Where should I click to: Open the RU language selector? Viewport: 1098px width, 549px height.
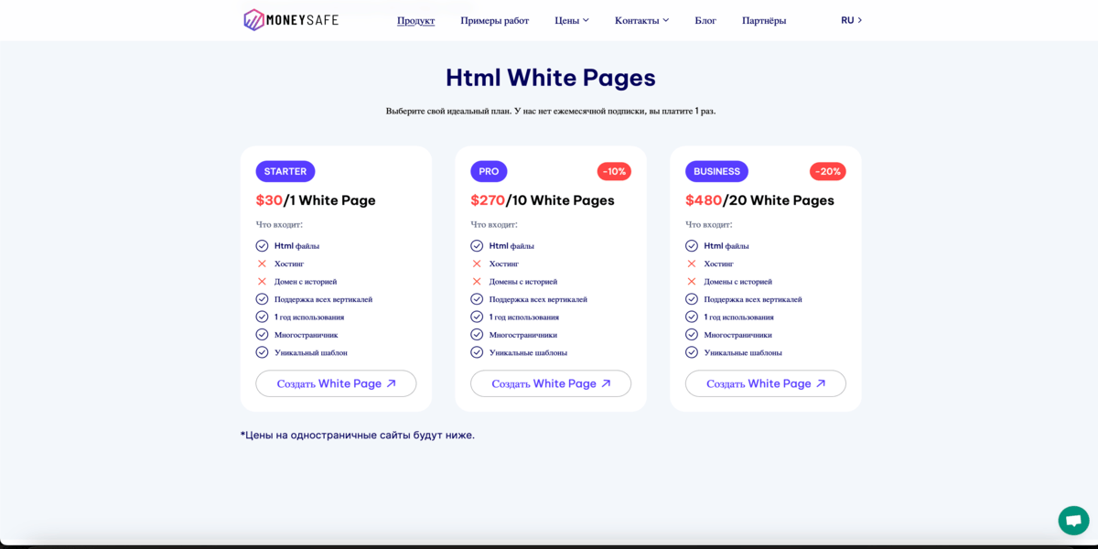pyautogui.click(x=851, y=20)
